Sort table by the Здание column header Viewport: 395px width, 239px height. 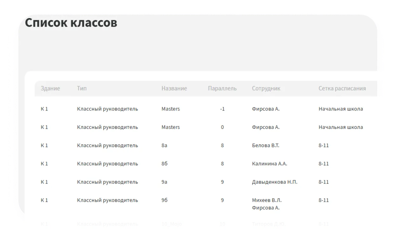pos(50,89)
